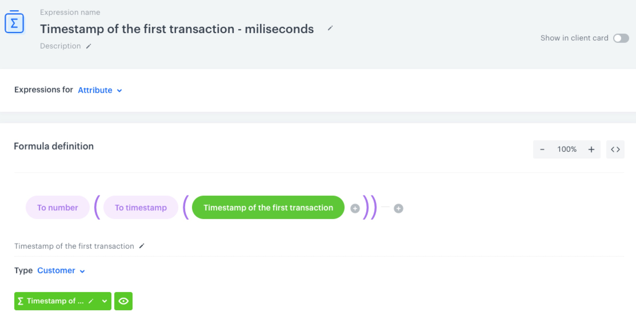Open the Expressions for Attribute dropdown

point(100,90)
